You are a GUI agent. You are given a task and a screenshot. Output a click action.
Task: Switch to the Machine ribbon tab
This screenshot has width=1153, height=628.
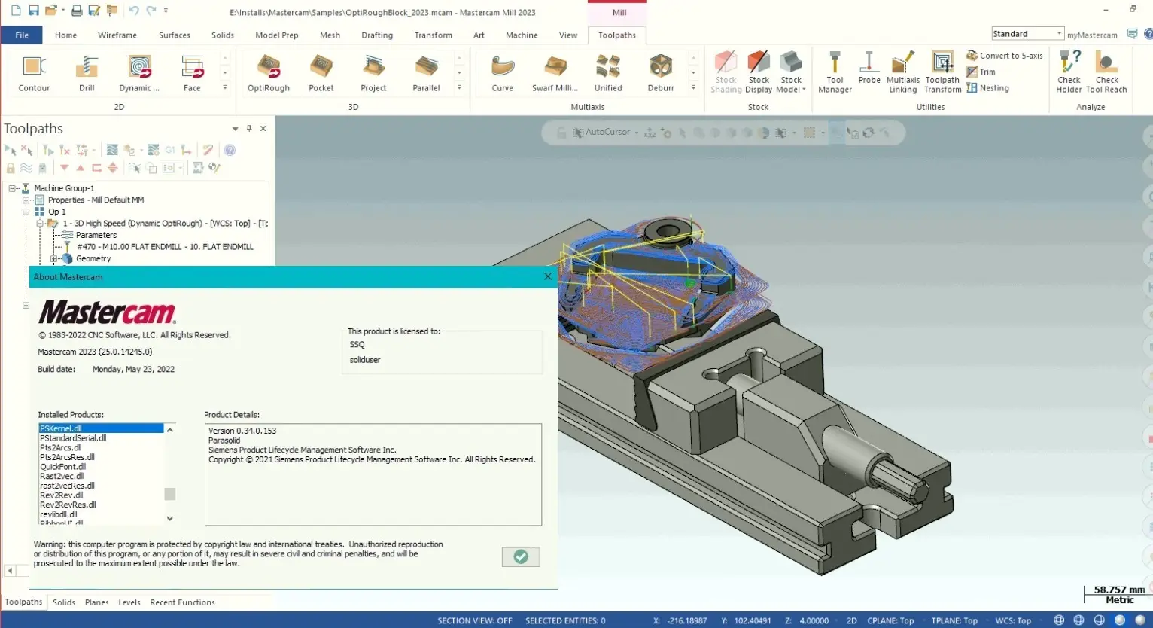(x=522, y=35)
